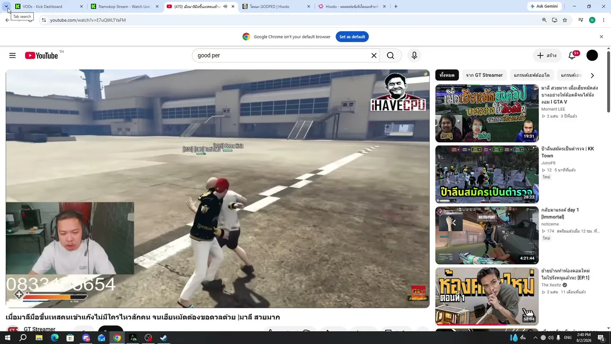Screen dimensions: 611x344
Task: Open 'กลับมาแรงค์ day 1 [Immortal]' title
Action: pyautogui.click(x=560, y=213)
